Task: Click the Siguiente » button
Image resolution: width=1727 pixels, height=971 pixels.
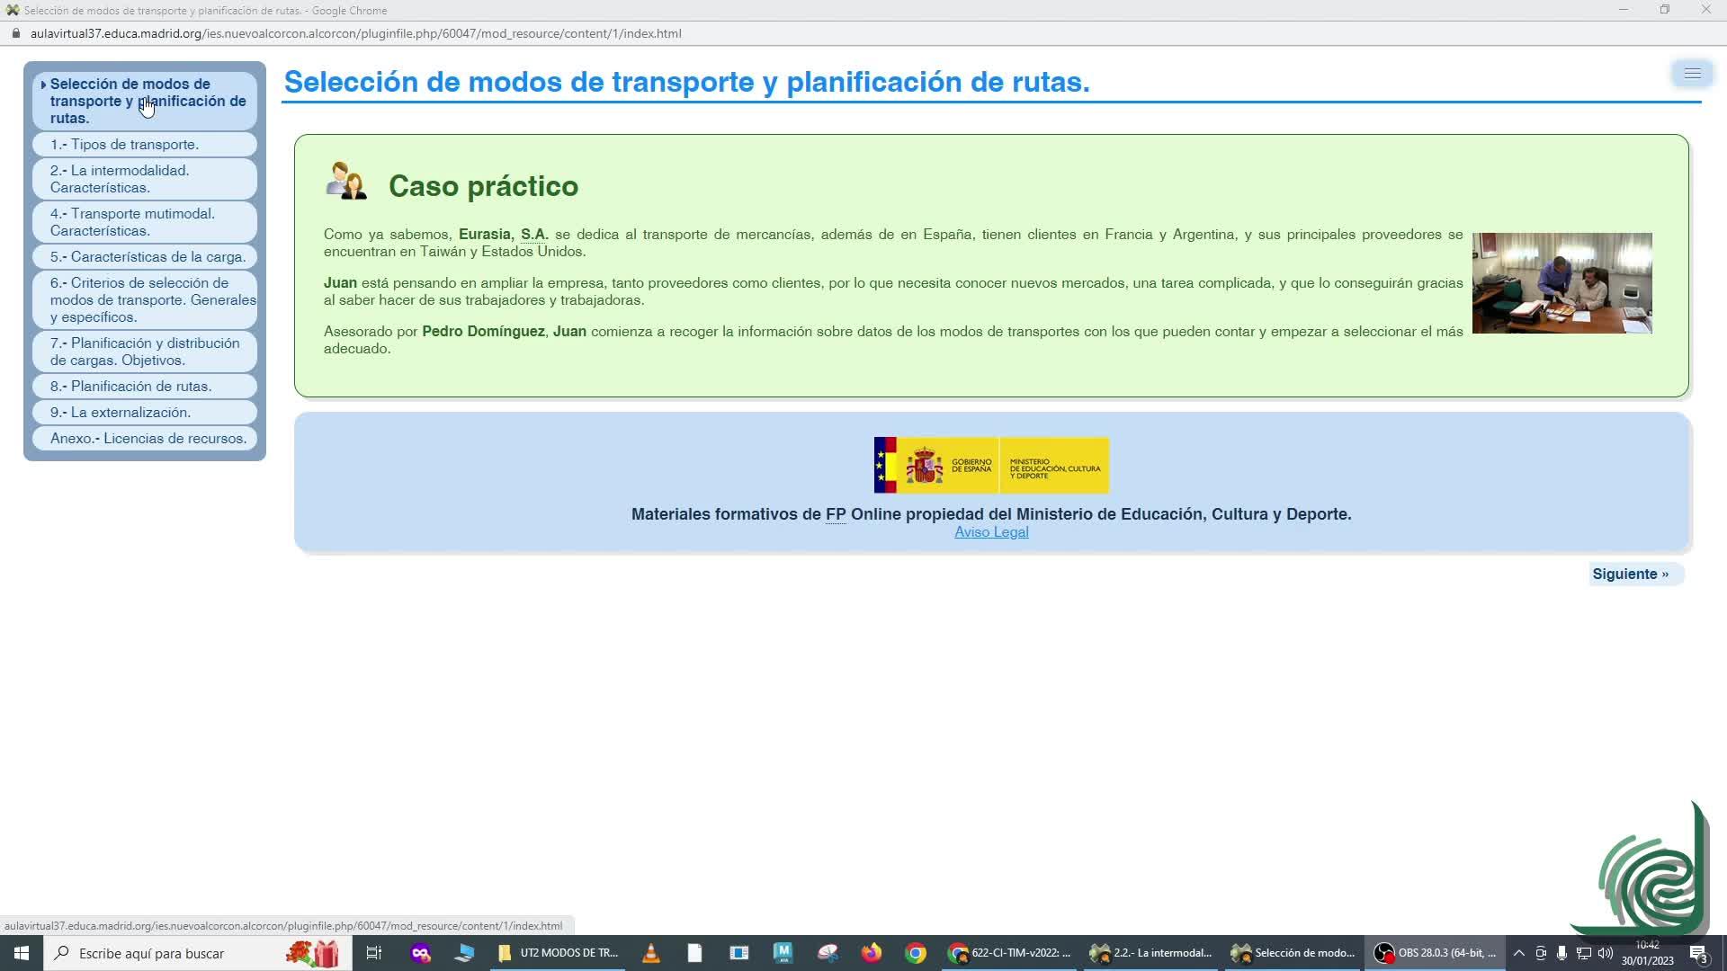Action: point(1630,575)
